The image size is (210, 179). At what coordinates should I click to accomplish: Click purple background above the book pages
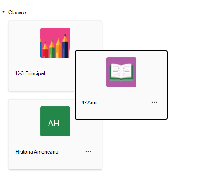tap(121, 60)
